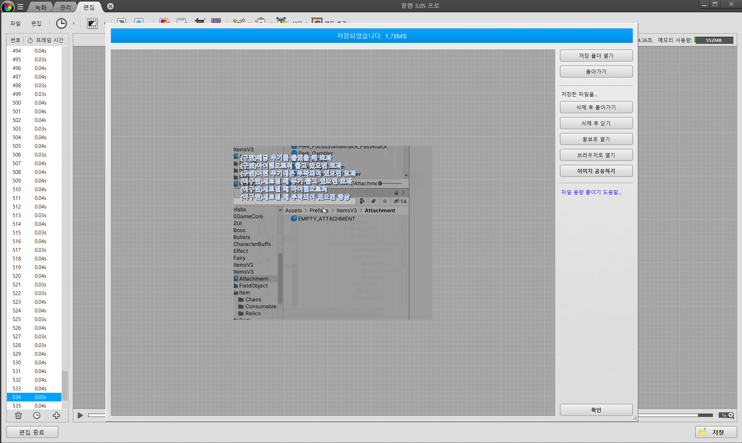
Task: Expand the arrow beside the clock toolbar icon
Action: 74,23
